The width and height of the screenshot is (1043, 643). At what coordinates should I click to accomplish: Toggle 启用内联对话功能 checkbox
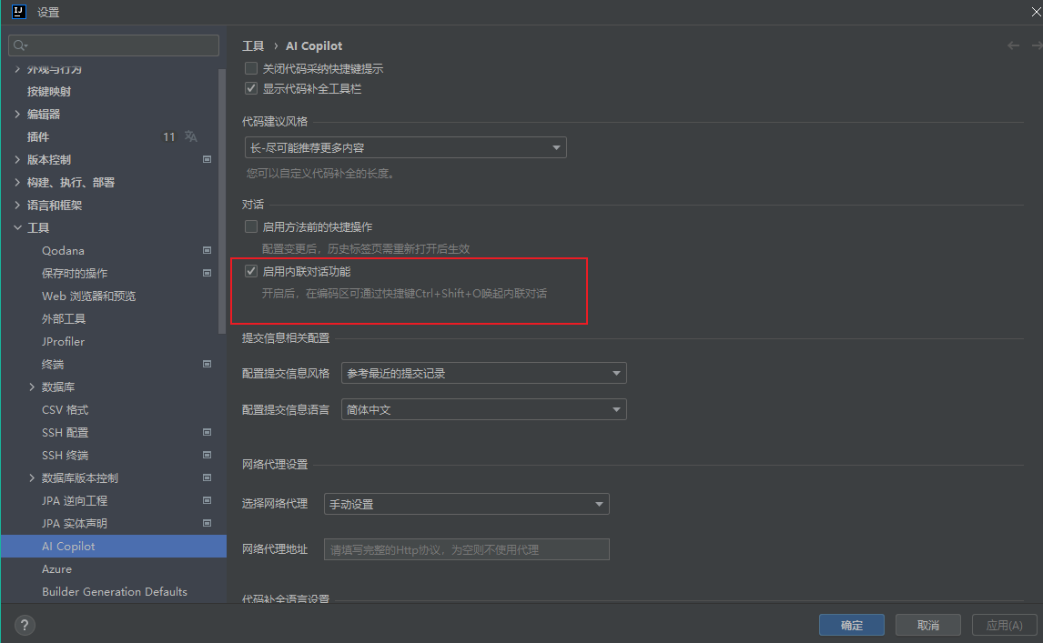[x=251, y=271]
